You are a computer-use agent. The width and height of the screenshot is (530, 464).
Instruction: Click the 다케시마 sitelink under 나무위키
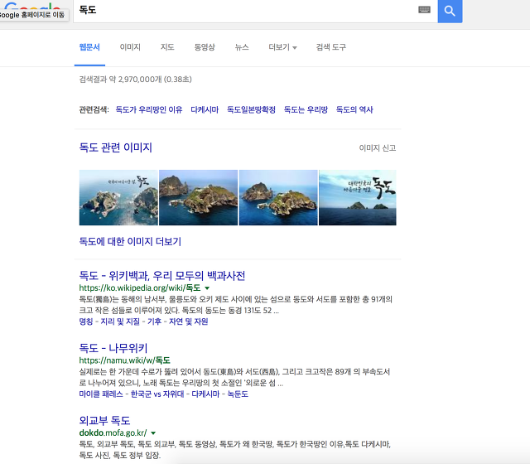point(205,394)
